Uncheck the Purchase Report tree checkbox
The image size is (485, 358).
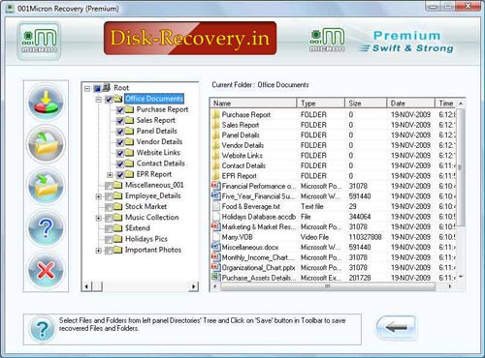(120, 110)
